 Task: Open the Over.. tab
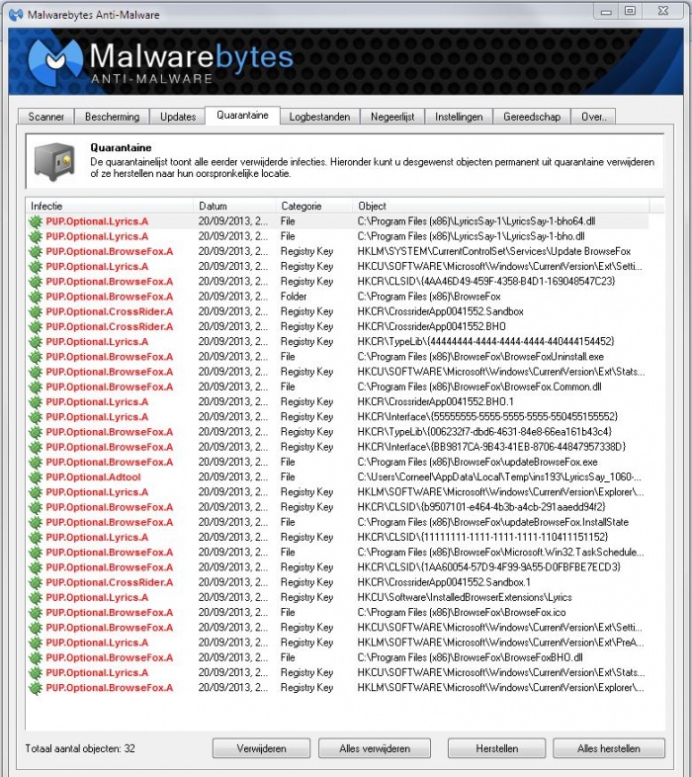coord(593,117)
